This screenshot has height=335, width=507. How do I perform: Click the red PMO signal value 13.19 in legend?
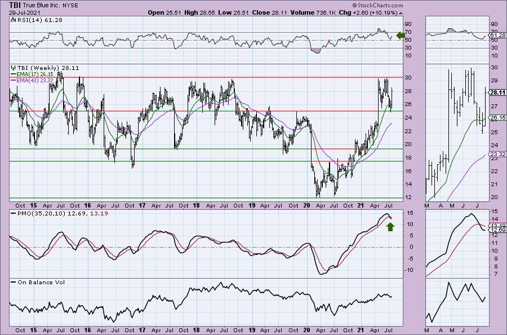pos(100,214)
